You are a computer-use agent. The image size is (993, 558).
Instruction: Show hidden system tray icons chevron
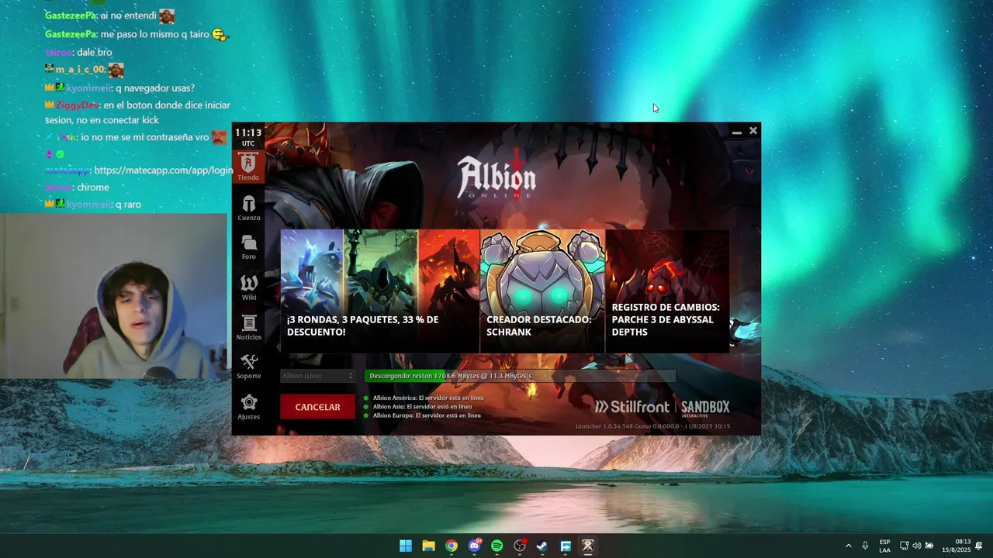[848, 546]
